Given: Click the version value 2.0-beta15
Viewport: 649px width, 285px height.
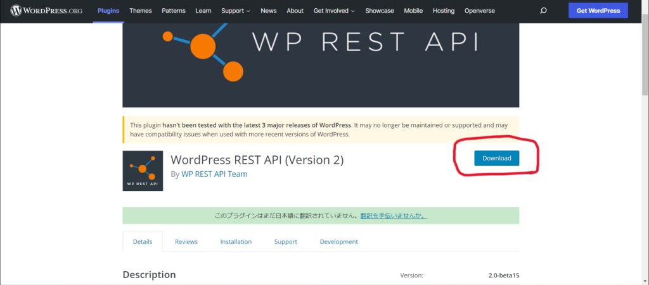Looking at the screenshot, I should [504, 276].
